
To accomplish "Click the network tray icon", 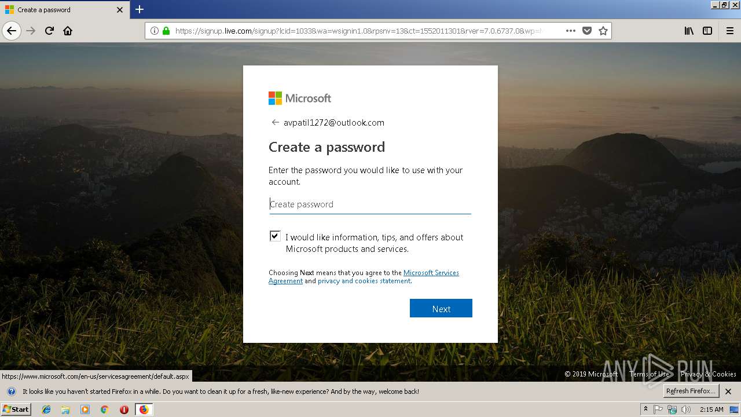I will (672, 409).
